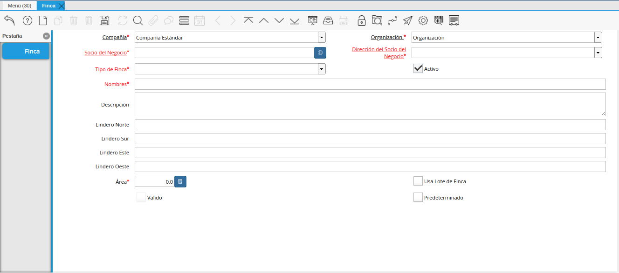
Task: Open the magnifier search records icon
Action: pos(138,20)
